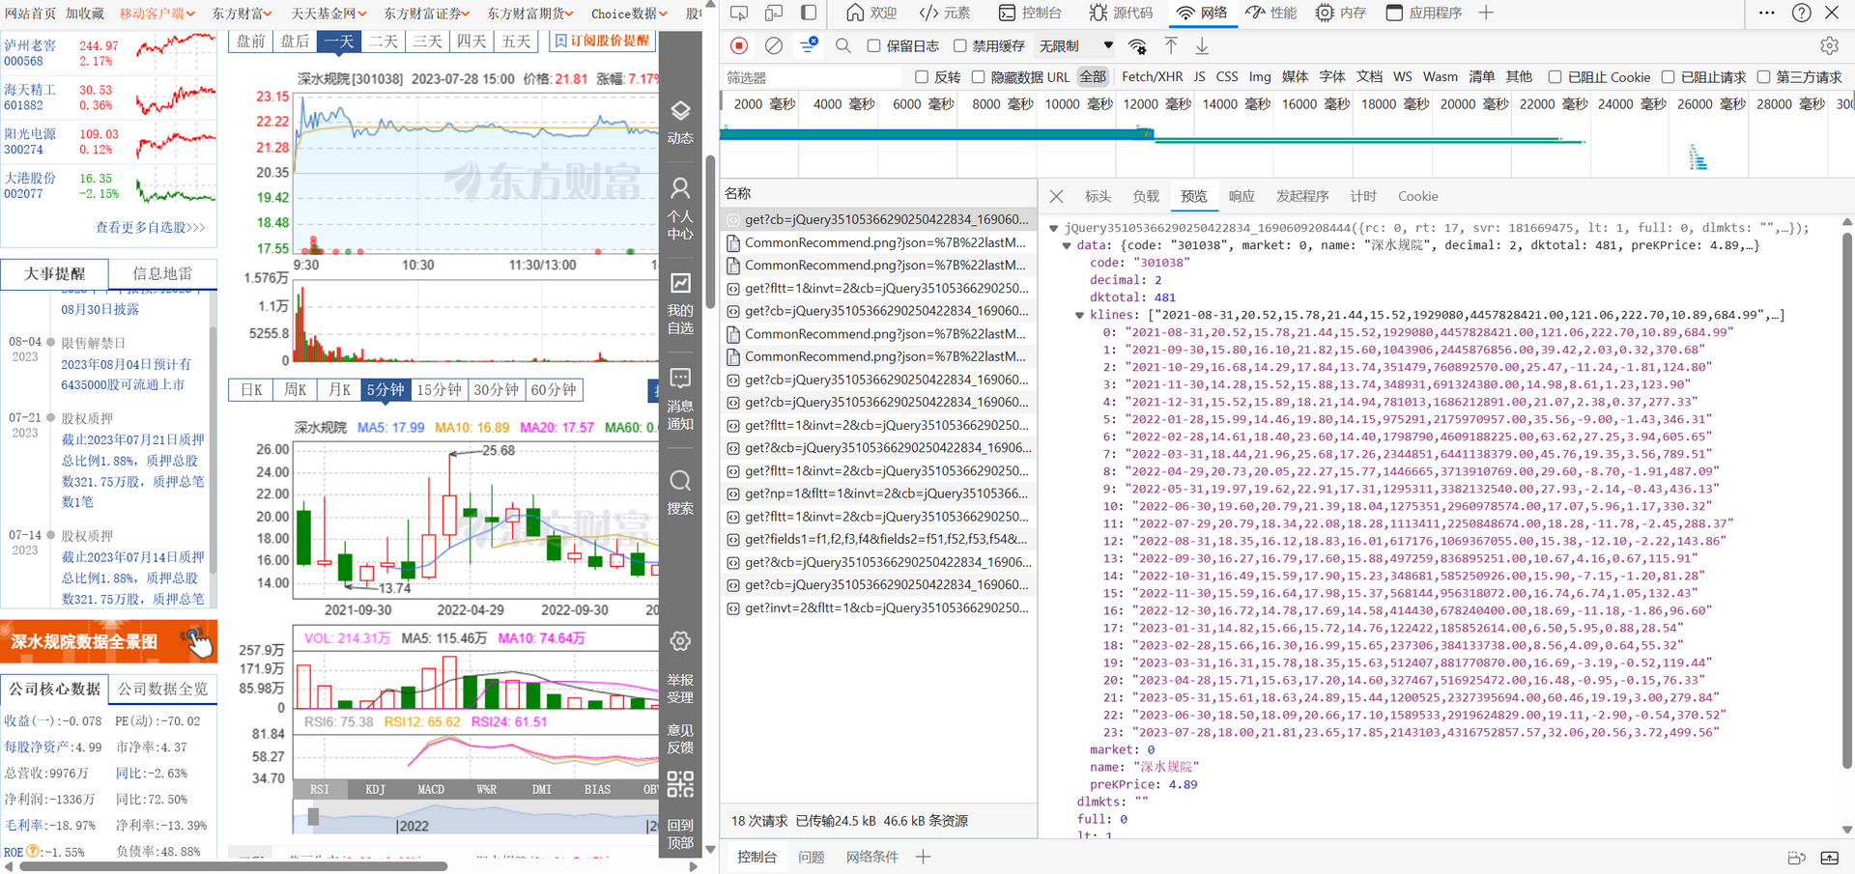Enable 保留日志 checkbox
Image resolution: width=1855 pixels, height=874 pixels.
873,45
